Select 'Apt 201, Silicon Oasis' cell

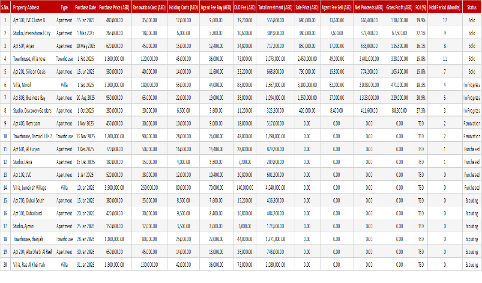pyautogui.click(x=33, y=71)
